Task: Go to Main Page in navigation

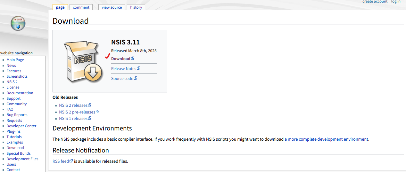Action: pyautogui.click(x=15, y=60)
